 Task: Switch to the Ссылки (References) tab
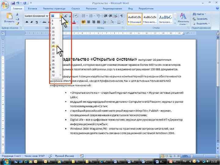(x=75, y=9)
